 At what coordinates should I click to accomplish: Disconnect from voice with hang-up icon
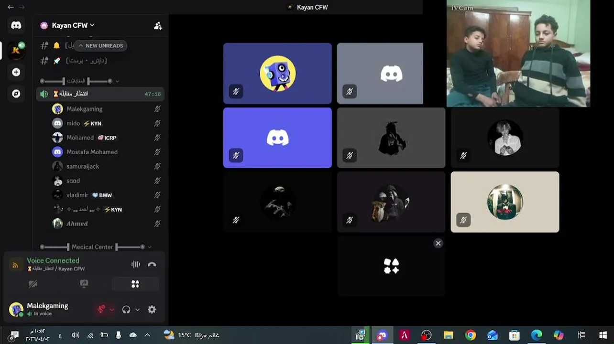(152, 264)
